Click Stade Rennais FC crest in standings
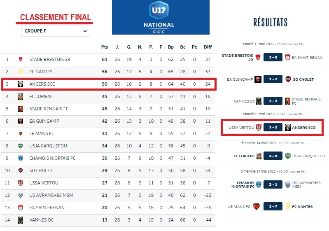 20,109
